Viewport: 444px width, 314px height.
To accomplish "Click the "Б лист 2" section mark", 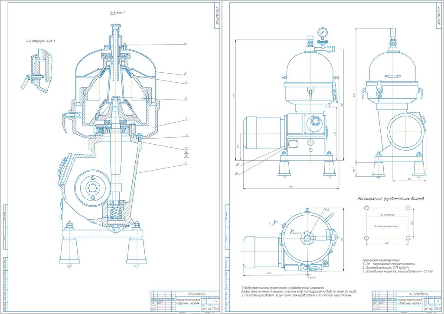I will (296, 233).
